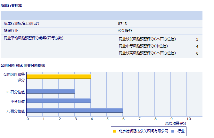Viewport: 214px width, 138px height.
Task: Click the 行业 legend label
Action: click(x=181, y=131)
